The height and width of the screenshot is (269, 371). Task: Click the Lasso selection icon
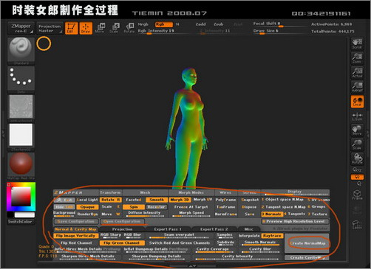[x=357, y=224]
